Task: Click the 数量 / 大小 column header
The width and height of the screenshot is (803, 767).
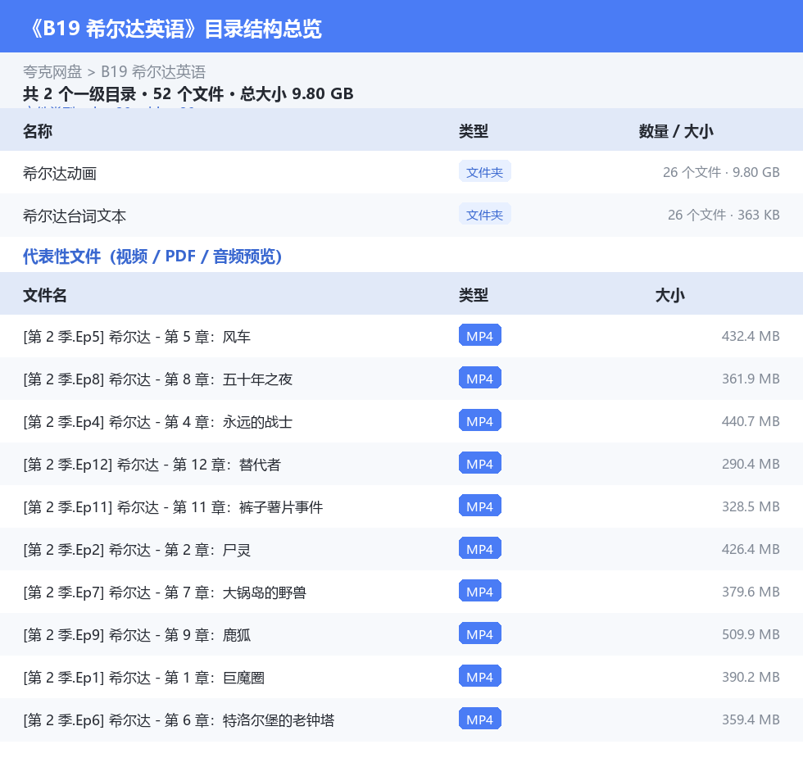Action: point(675,131)
